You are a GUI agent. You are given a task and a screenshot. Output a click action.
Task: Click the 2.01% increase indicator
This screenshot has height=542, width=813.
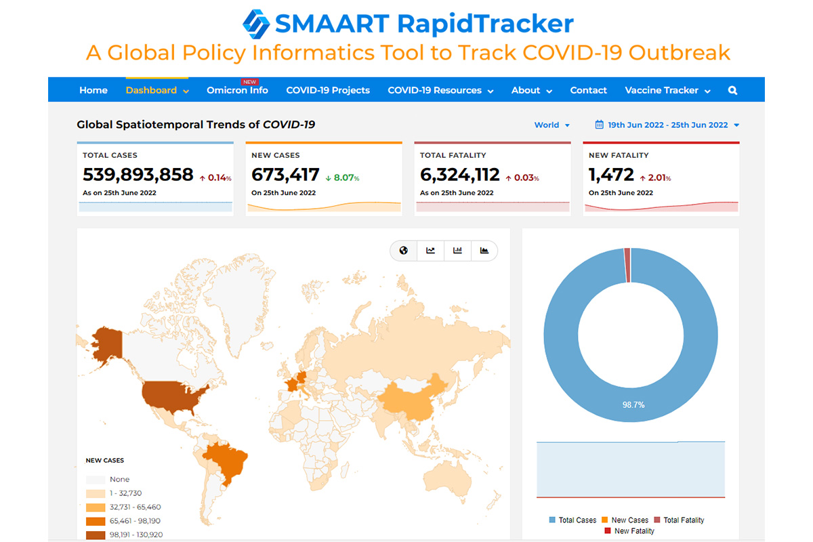pos(656,178)
